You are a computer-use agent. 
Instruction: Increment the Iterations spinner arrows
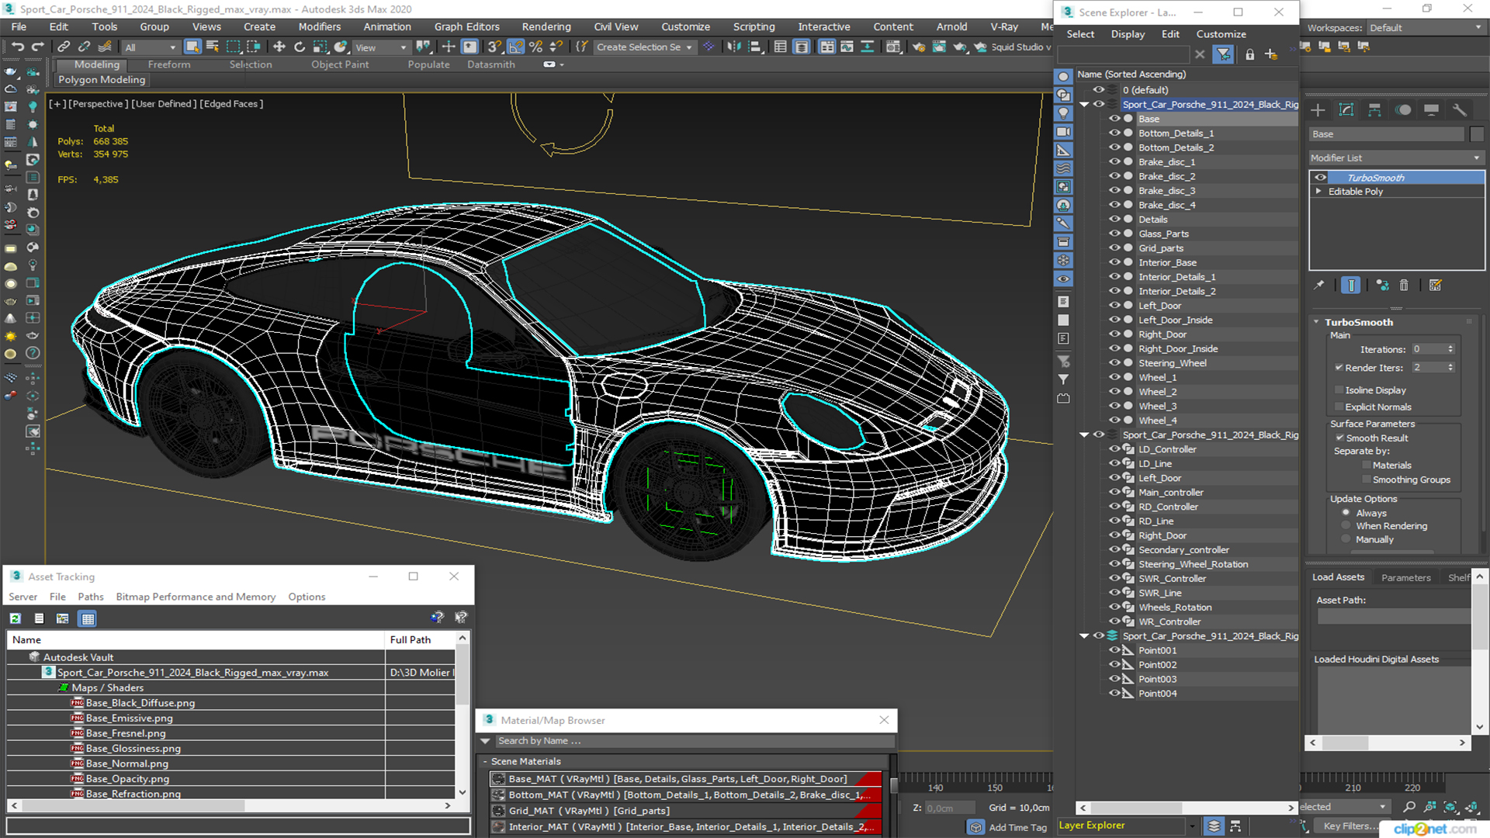pyautogui.click(x=1450, y=347)
